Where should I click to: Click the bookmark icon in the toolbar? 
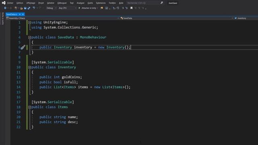131,8
